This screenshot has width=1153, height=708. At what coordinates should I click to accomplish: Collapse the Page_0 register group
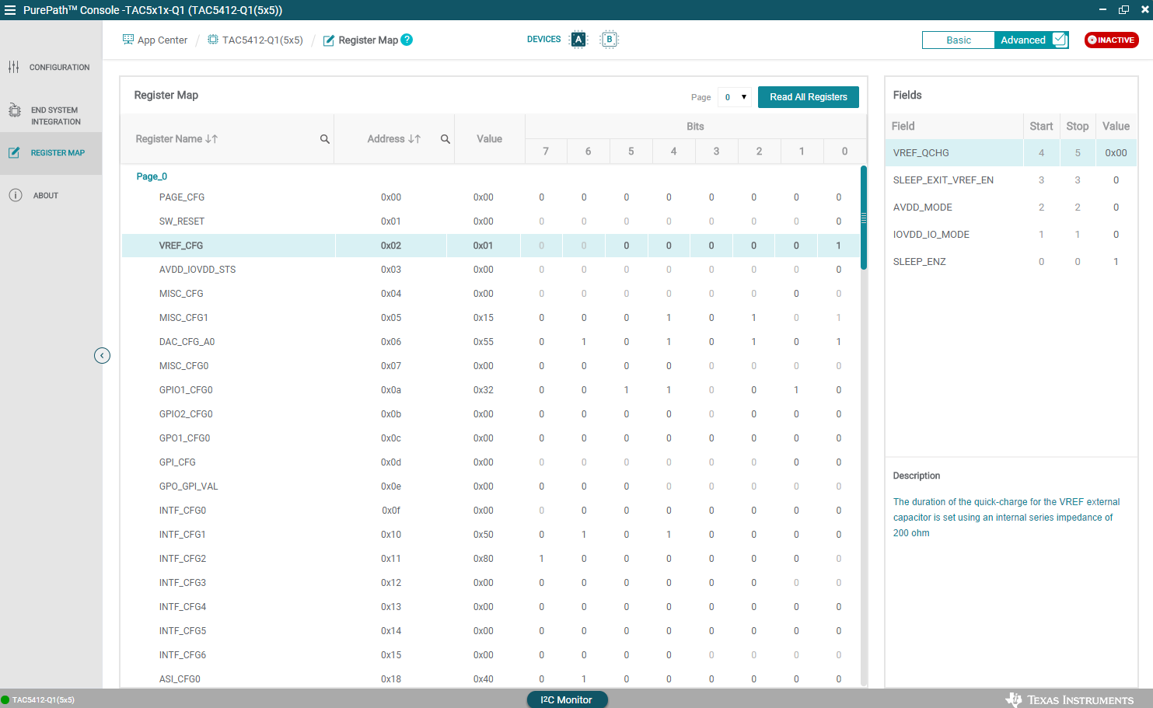click(152, 176)
